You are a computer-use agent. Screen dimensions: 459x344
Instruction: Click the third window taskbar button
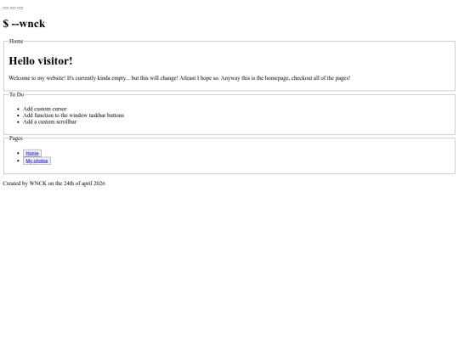pyautogui.click(x=20, y=8)
